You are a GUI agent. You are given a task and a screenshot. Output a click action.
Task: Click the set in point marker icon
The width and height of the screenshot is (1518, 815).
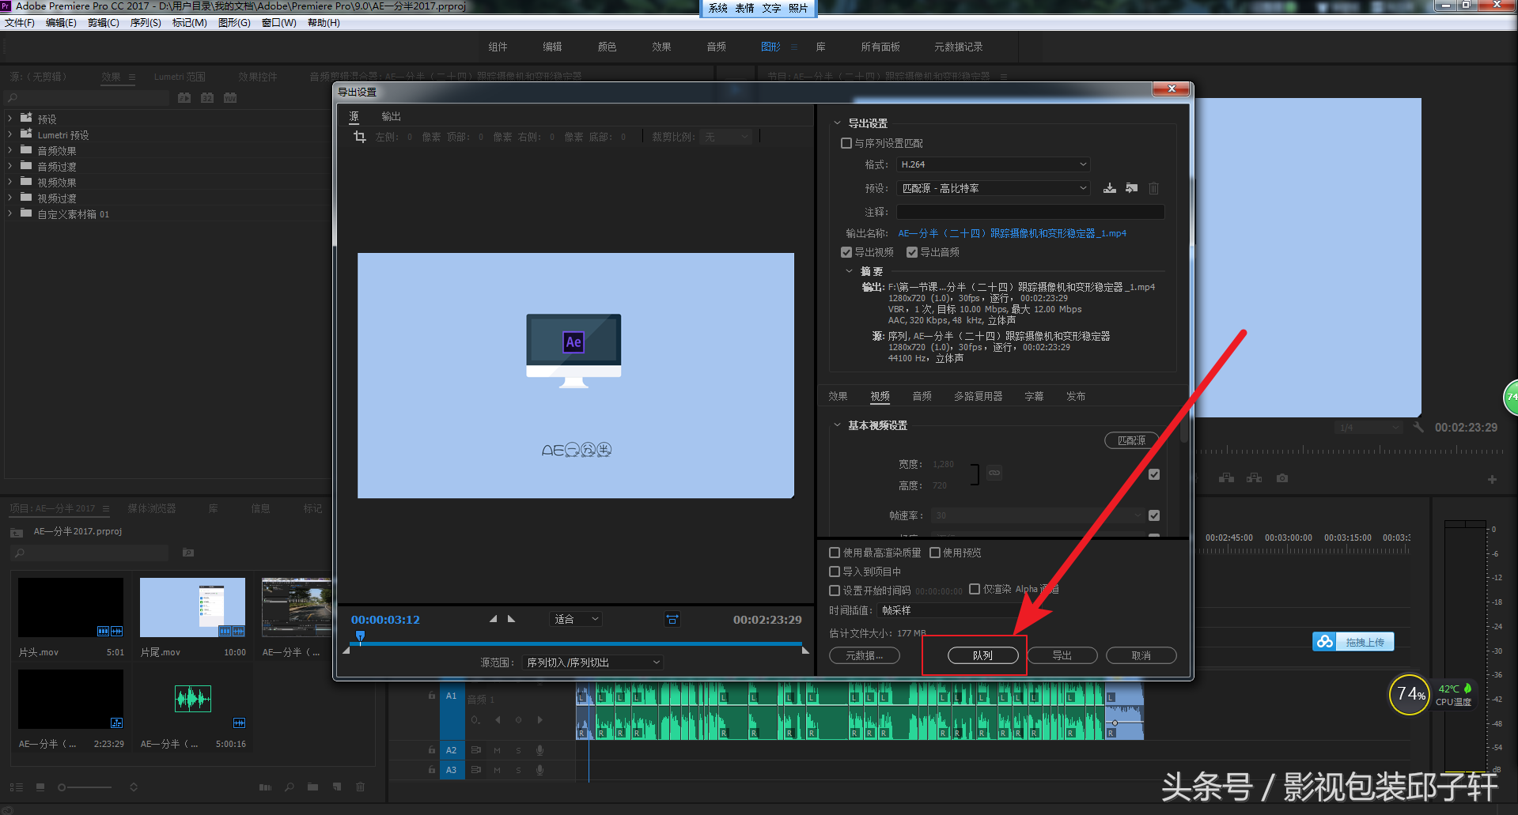click(493, 619)
